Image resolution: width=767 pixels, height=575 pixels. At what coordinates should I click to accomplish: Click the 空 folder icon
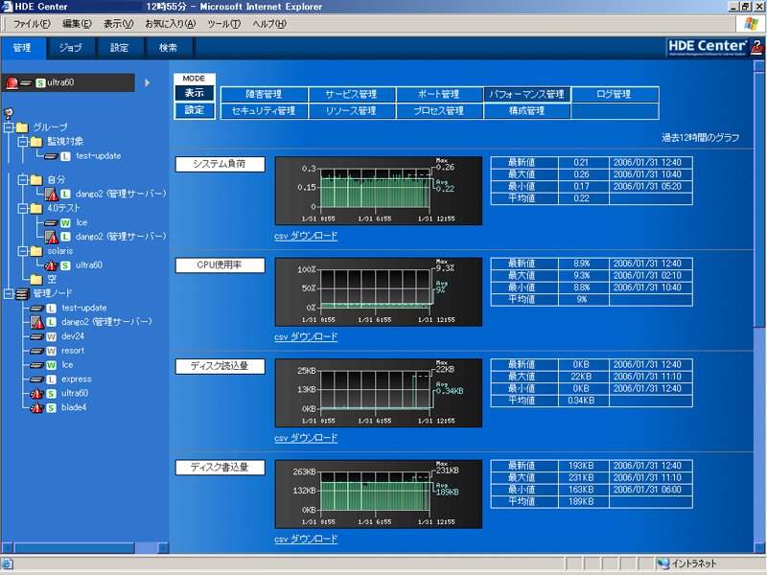click(x=36, y=280)
